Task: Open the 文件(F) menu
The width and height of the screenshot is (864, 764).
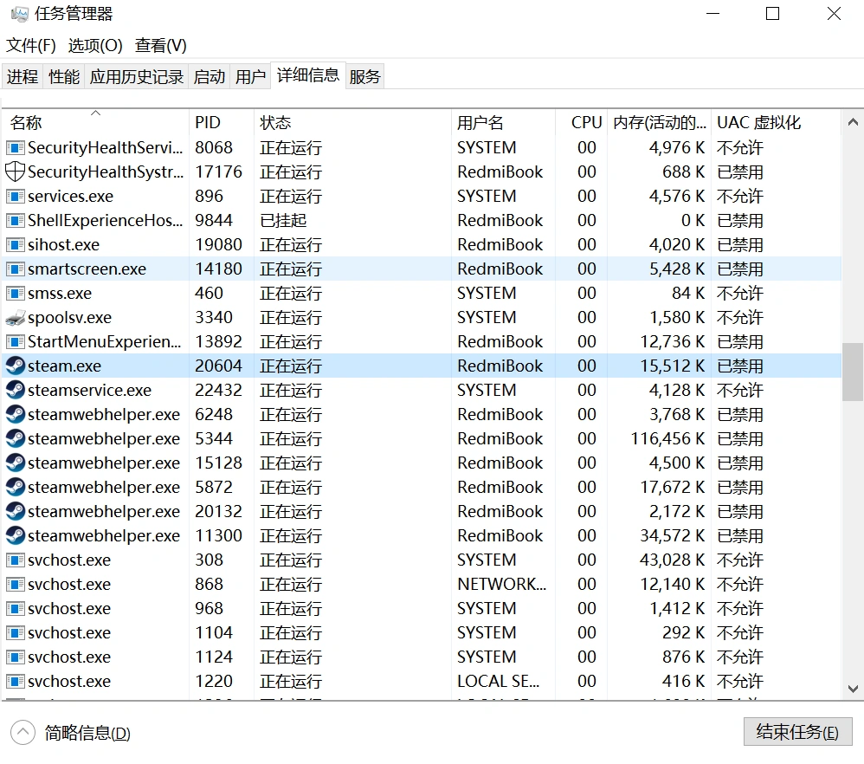Action: coord(31,45)
